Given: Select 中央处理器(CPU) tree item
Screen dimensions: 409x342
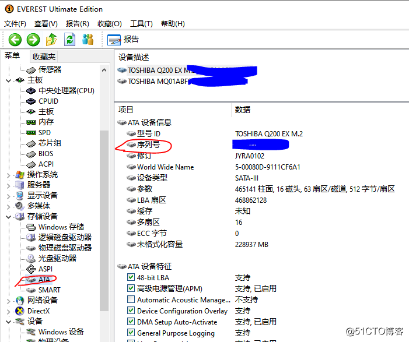Looking at the screenshot, I should (67, 91).
